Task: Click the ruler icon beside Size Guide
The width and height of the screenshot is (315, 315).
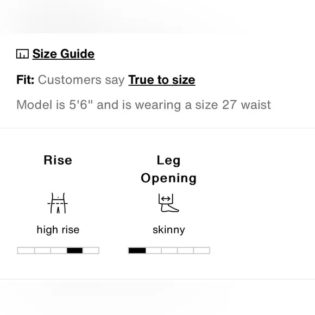Action: [x=22, y=54]
